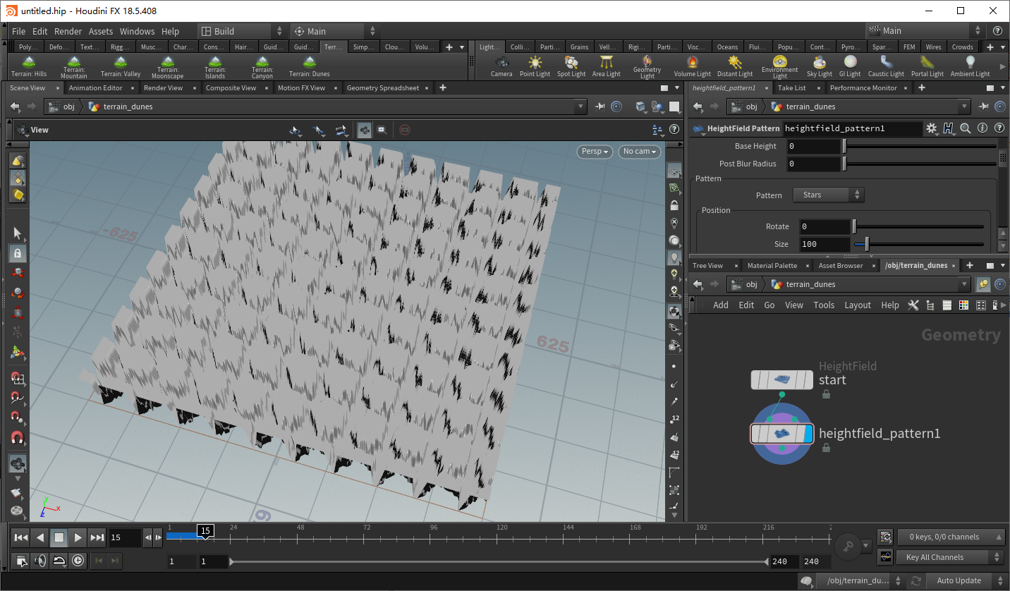Toggle display flag on heightfield_pattern1 node
Image resolution: width=1010 pixels, height=591 pixels.
(807, 434)
